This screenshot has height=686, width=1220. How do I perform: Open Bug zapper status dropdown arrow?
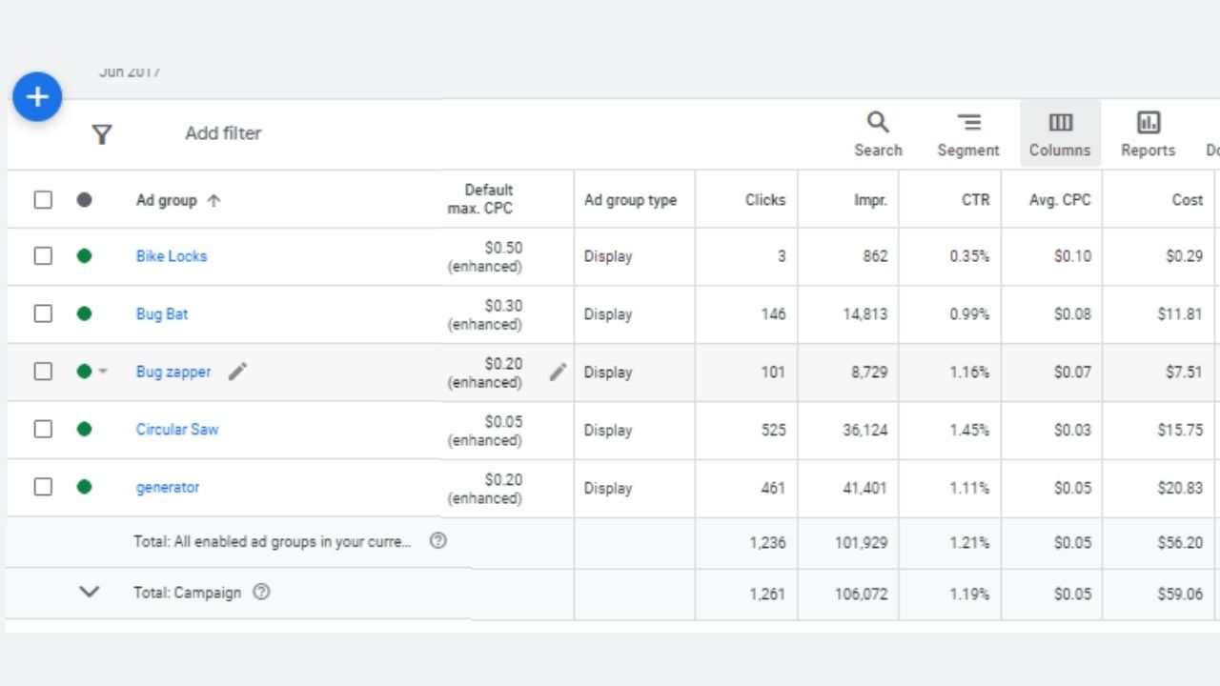pos(103,372)
